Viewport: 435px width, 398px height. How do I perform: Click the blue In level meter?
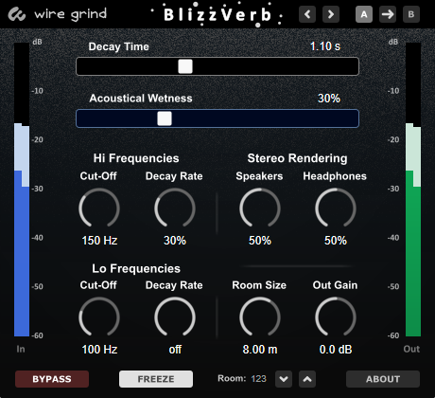[x=22, y=190]
